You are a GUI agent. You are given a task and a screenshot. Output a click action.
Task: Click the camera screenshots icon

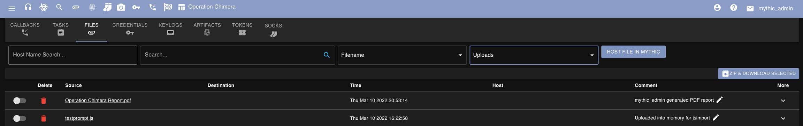point(121,7)
